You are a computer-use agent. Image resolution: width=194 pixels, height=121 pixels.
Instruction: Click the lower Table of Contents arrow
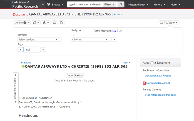[x=16, y=102]
